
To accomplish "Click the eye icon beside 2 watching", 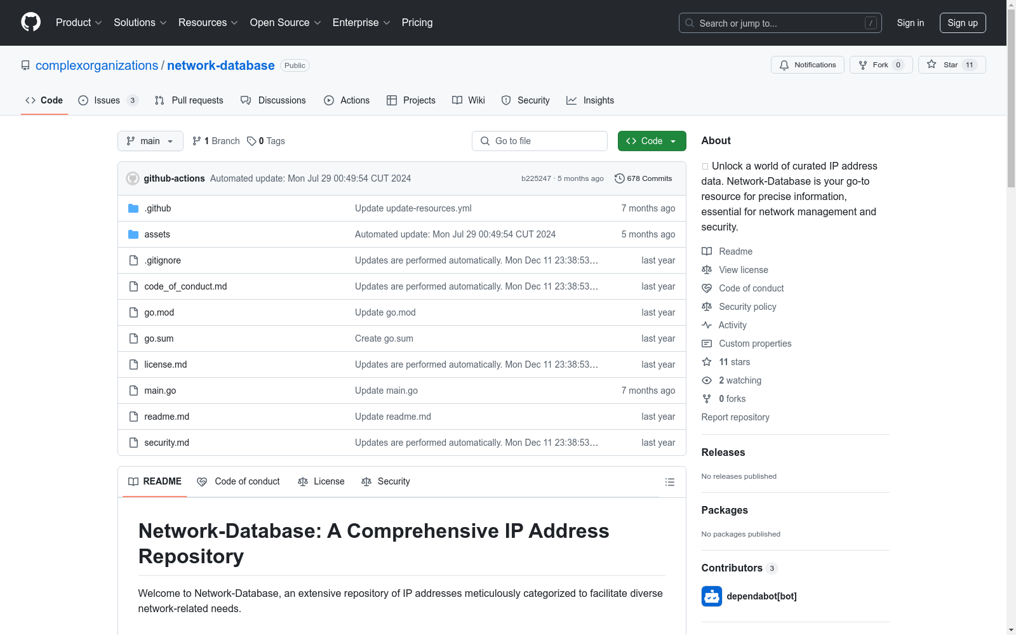I will tap(707, 380).
